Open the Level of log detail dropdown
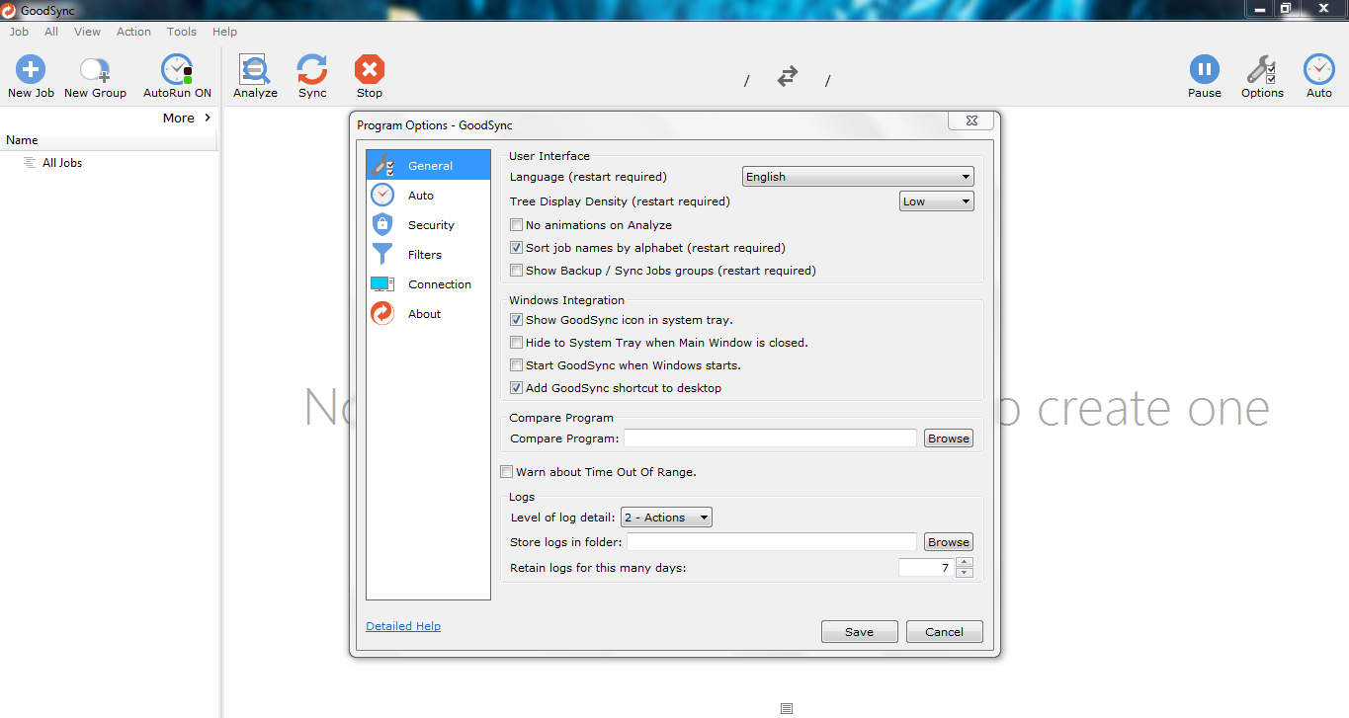 666,518
